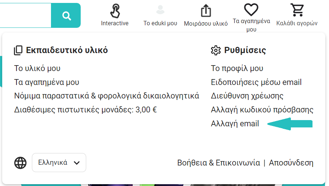Image resolution: width=329 pixels, height=186 pixels.
Task: Open favorites via the heart icon
Action: click(x=251, y=10)
